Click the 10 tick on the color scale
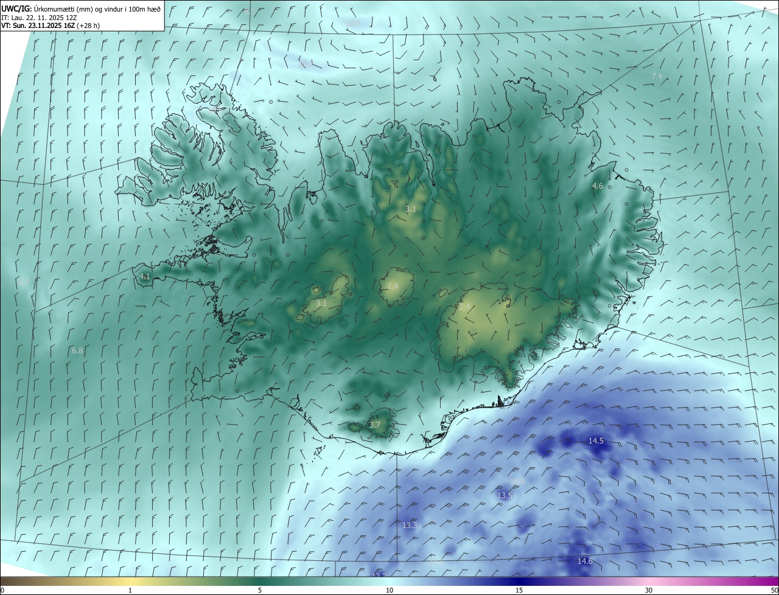 point(389,590)
